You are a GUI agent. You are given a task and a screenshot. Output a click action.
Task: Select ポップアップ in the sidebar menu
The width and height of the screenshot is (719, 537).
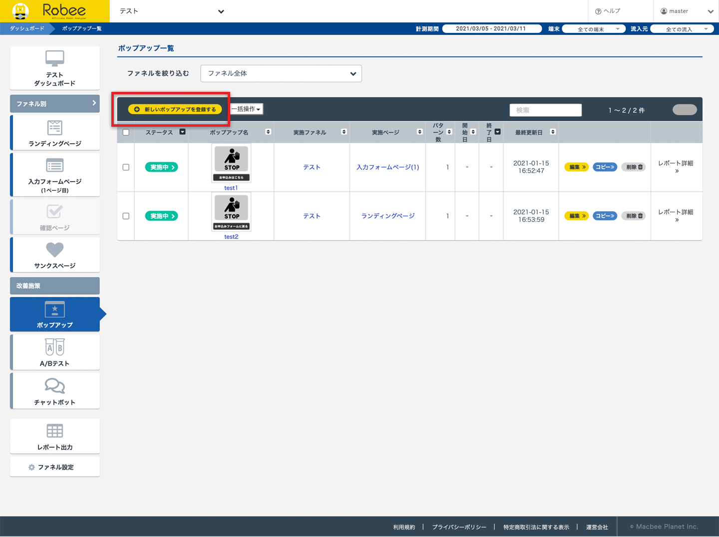pos(55,314)
